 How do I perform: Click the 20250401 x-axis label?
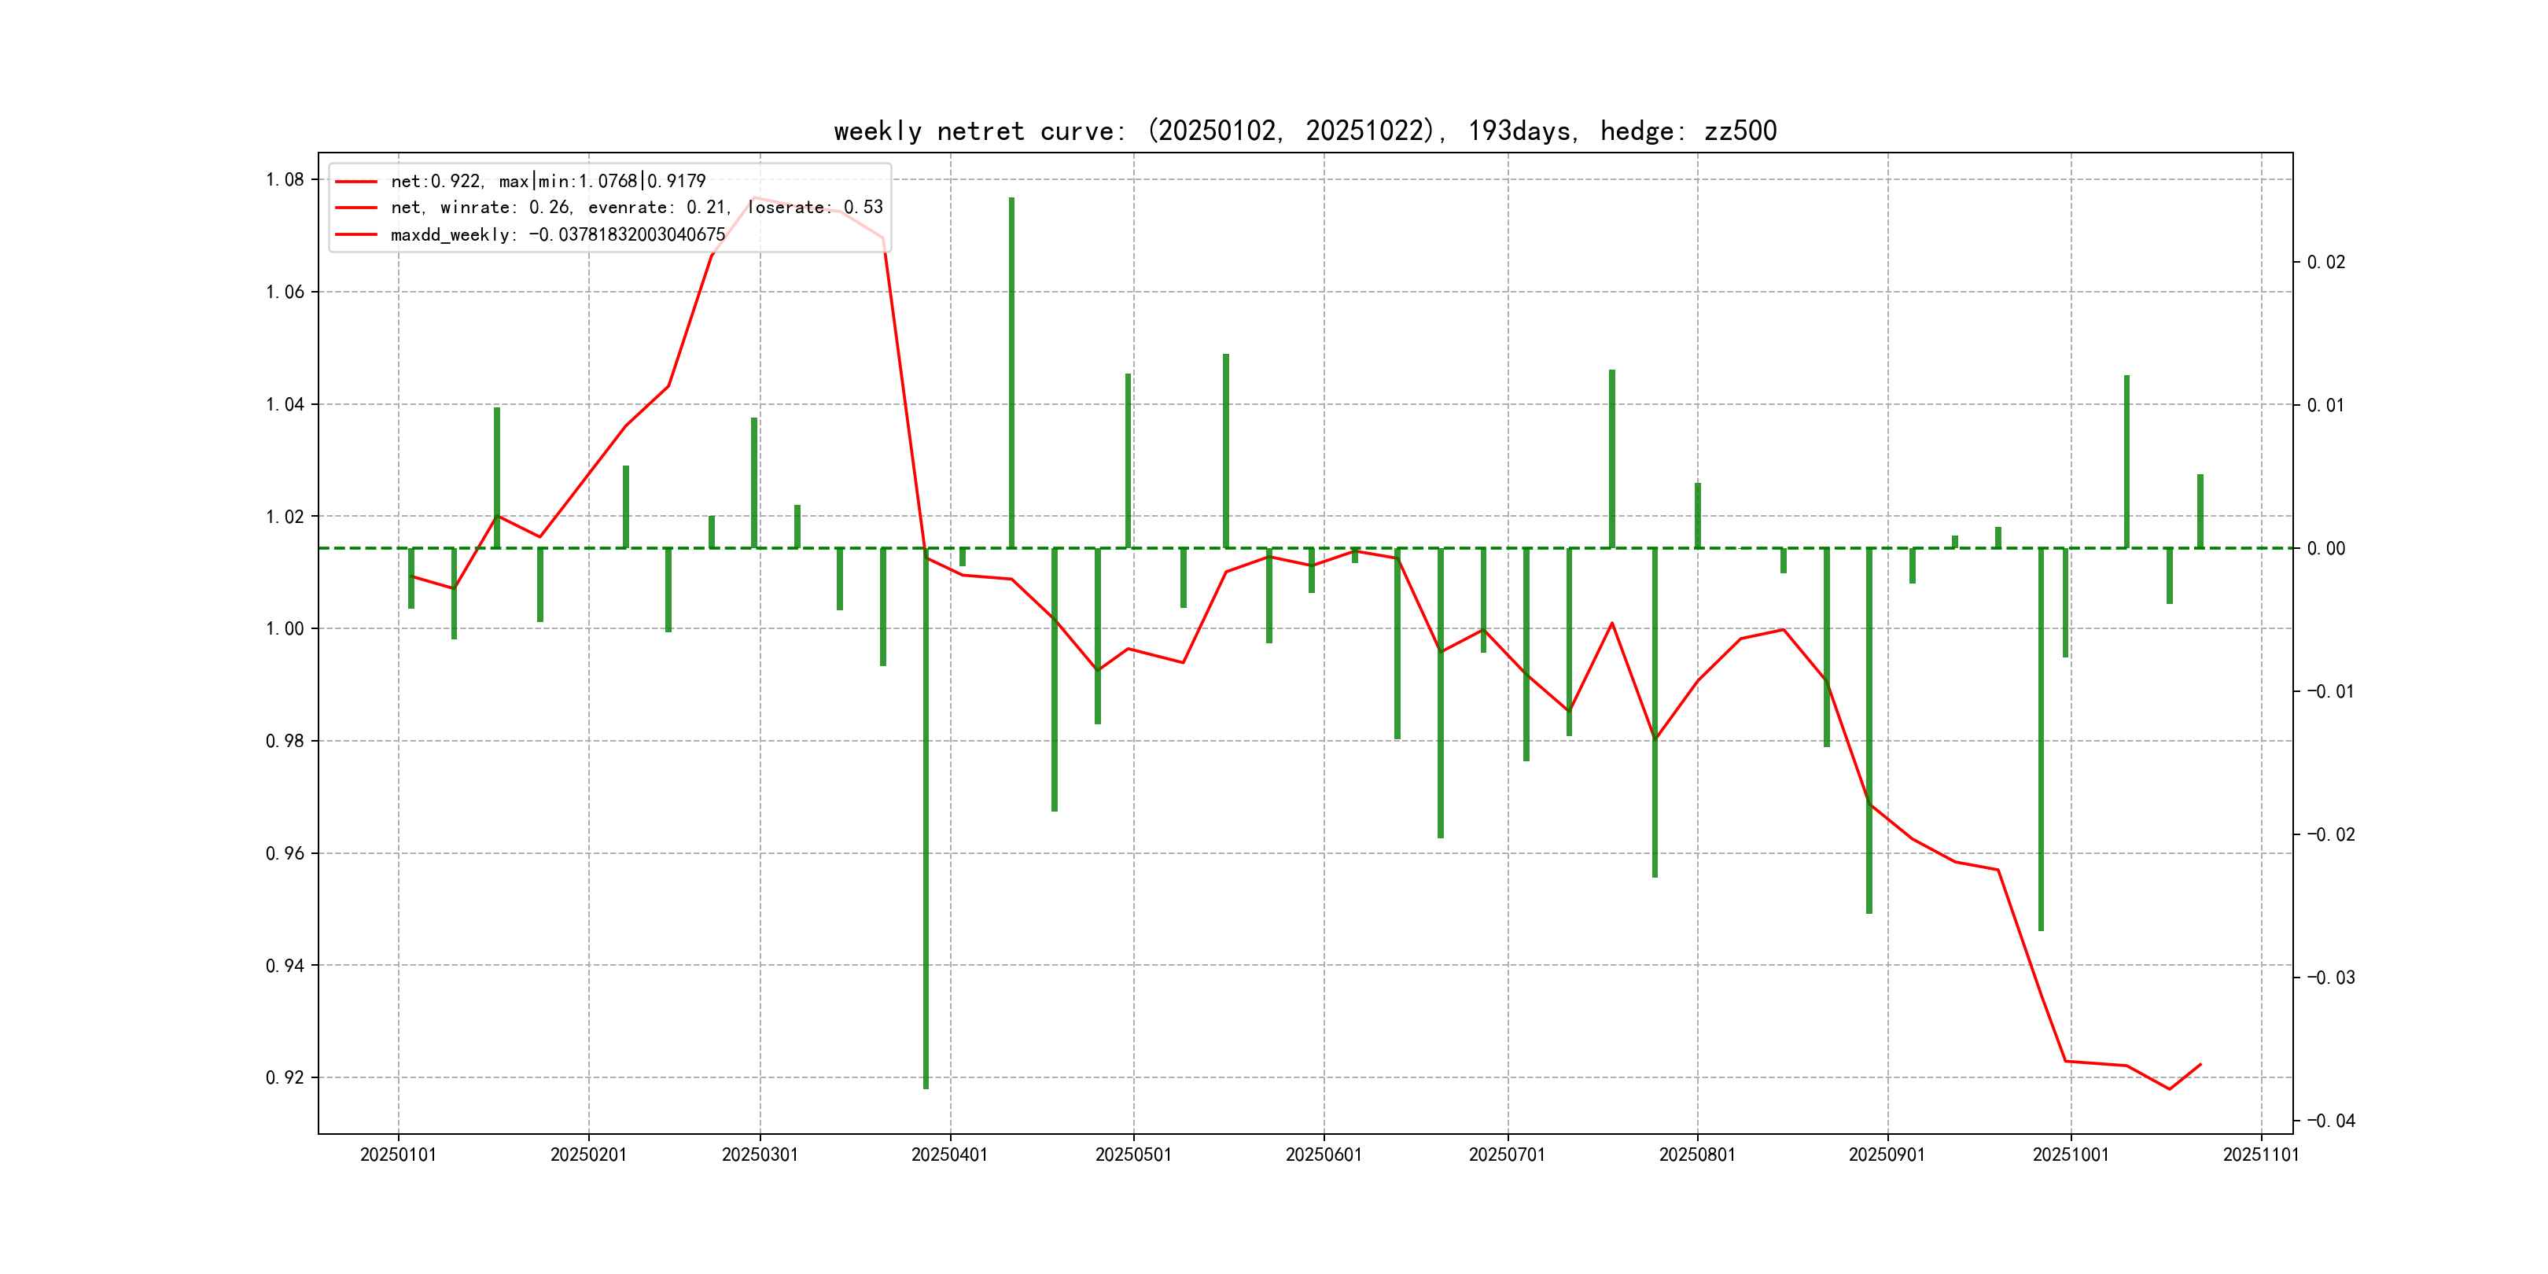coord(949,1154)
